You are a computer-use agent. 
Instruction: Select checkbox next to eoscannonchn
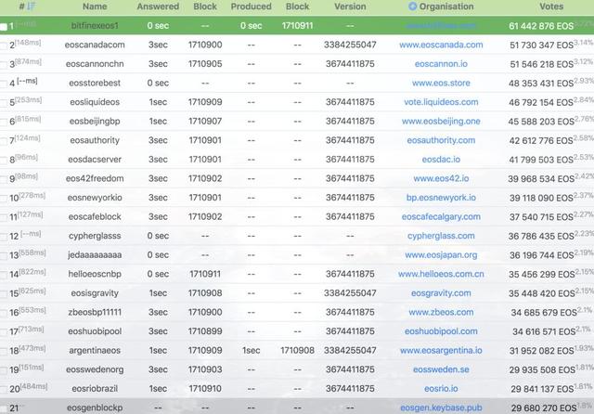pos(4,65)
